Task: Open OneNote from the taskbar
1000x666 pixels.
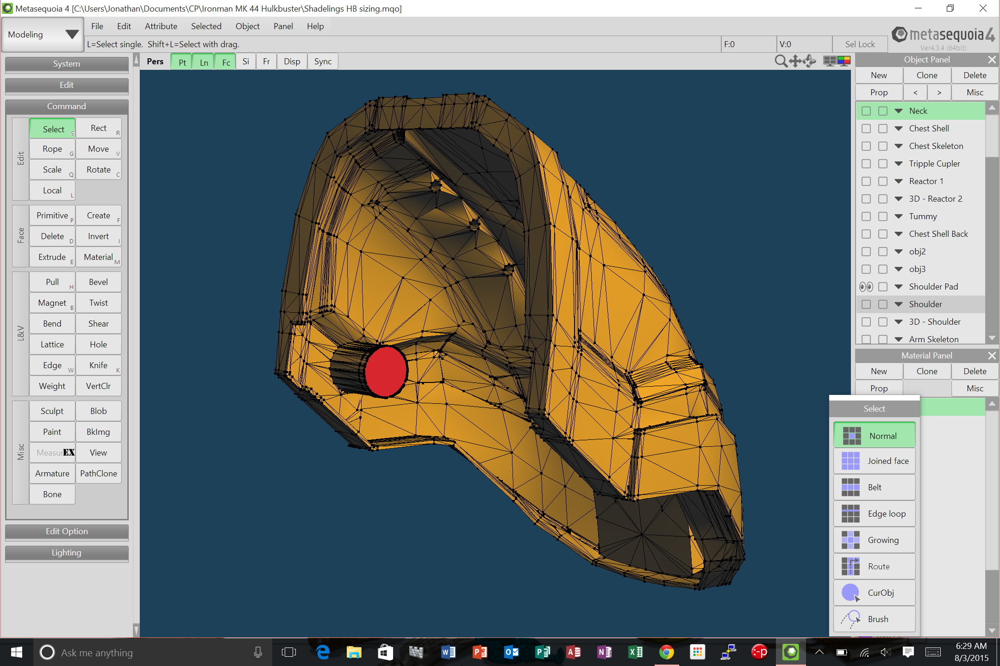Action: (x=604, y=652)
